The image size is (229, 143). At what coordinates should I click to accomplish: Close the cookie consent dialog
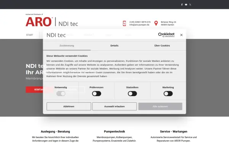(181, 35)
